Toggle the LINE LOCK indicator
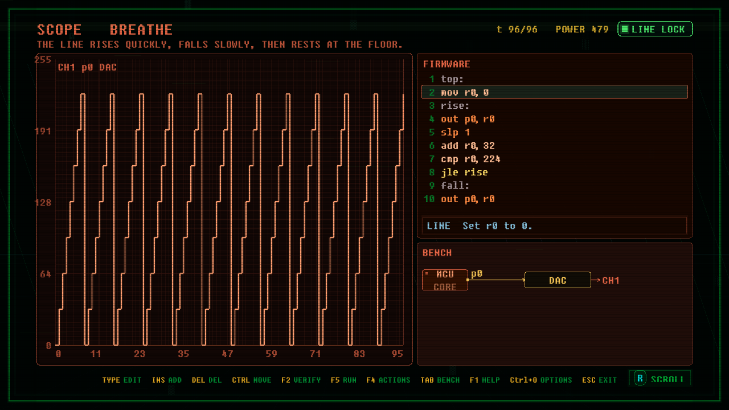 (x=655, y=29)
